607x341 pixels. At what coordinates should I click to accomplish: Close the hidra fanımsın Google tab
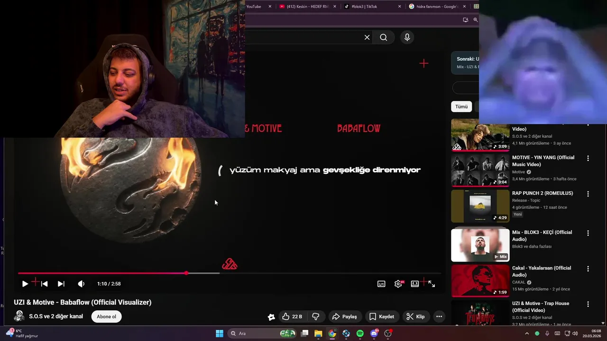(464, 7)
